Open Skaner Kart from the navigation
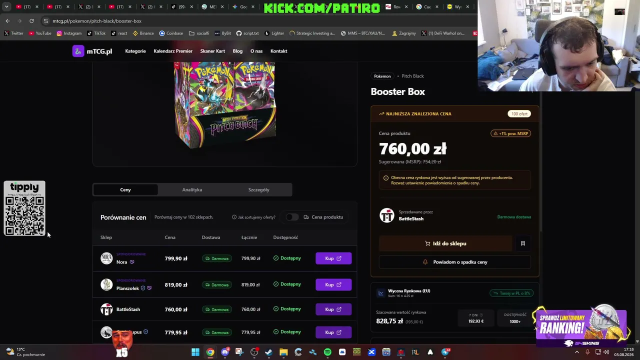This screenshot has width=640, height=360. coord(212,51)
